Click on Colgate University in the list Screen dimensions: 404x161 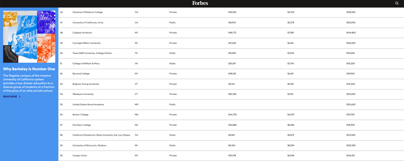[82, 32]
